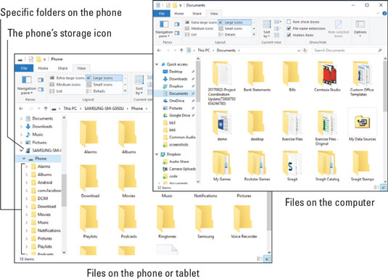This screenshot has width=388, height=279.
Task: Switch to Share tab in Documents window
Action: [197, 14]
